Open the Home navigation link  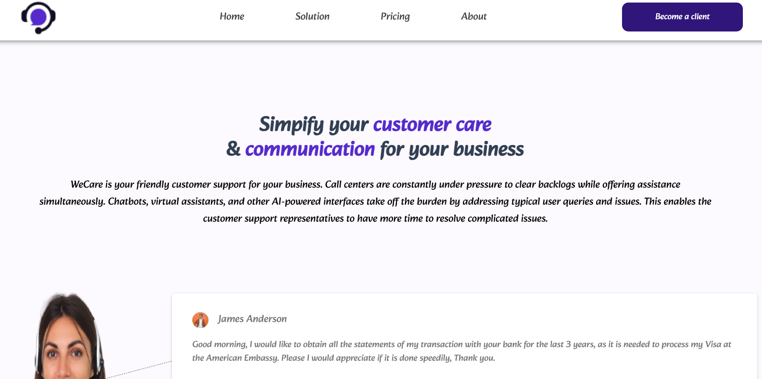tap(232, 16)
